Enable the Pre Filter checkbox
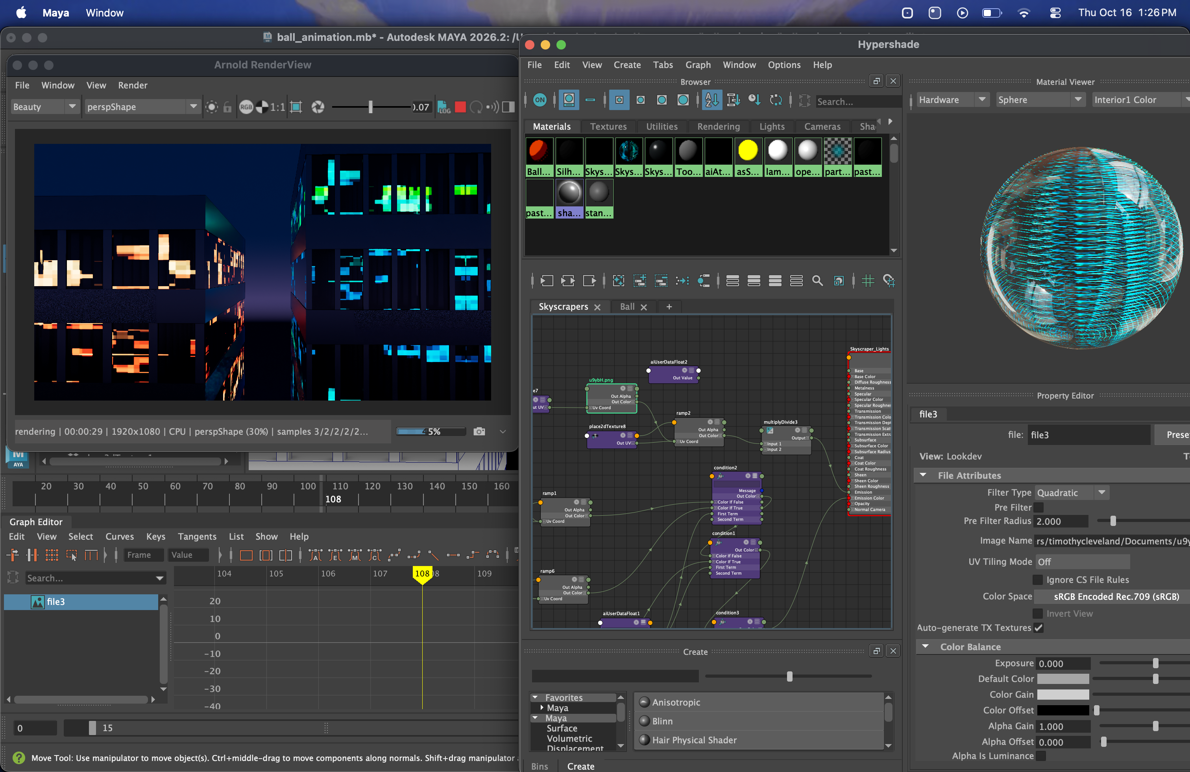This screenshot has width=1190, height=772. pos(1038,507)
